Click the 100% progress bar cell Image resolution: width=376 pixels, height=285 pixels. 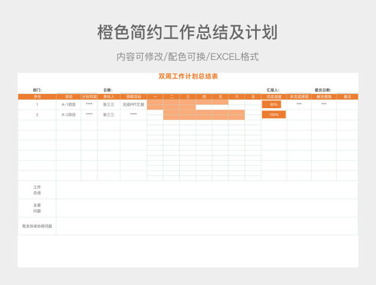(x=274, y=115)
